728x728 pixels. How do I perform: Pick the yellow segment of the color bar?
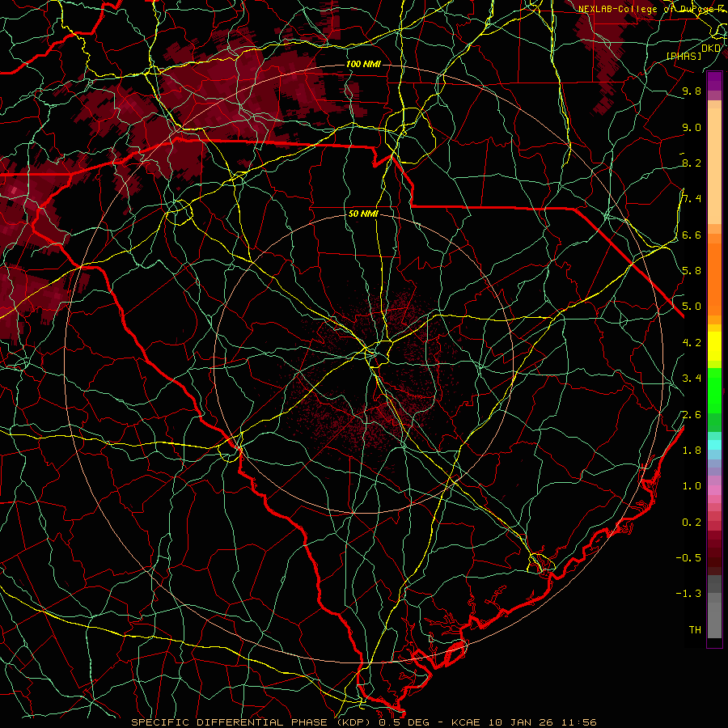(714, 346)
